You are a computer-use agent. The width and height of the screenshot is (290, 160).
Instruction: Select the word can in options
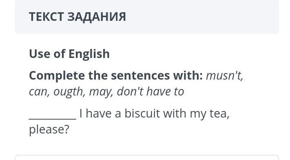coord(40,92)
